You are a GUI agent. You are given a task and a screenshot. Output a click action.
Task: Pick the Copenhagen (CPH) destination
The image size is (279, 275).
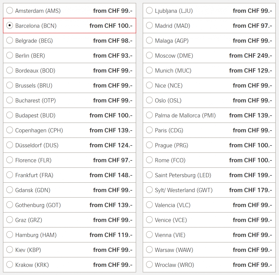click(10, 130)
